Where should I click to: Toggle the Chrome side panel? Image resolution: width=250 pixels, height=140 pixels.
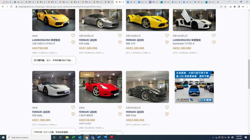click(239, 7)
